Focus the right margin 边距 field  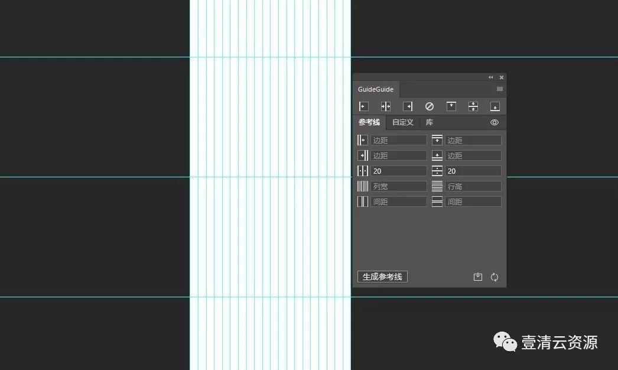click(x=398, y=155)
